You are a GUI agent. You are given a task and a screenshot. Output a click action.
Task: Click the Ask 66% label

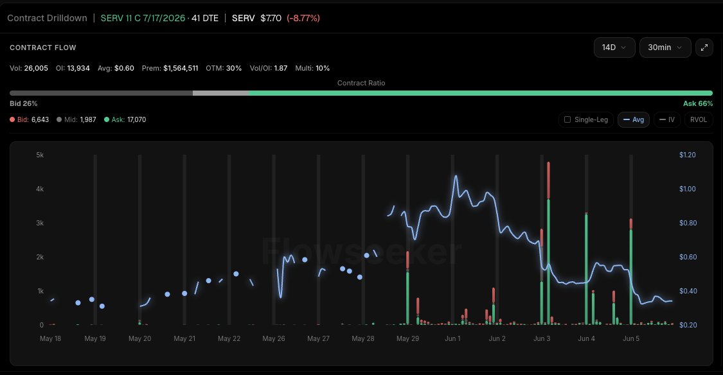[x=698, y=103]
